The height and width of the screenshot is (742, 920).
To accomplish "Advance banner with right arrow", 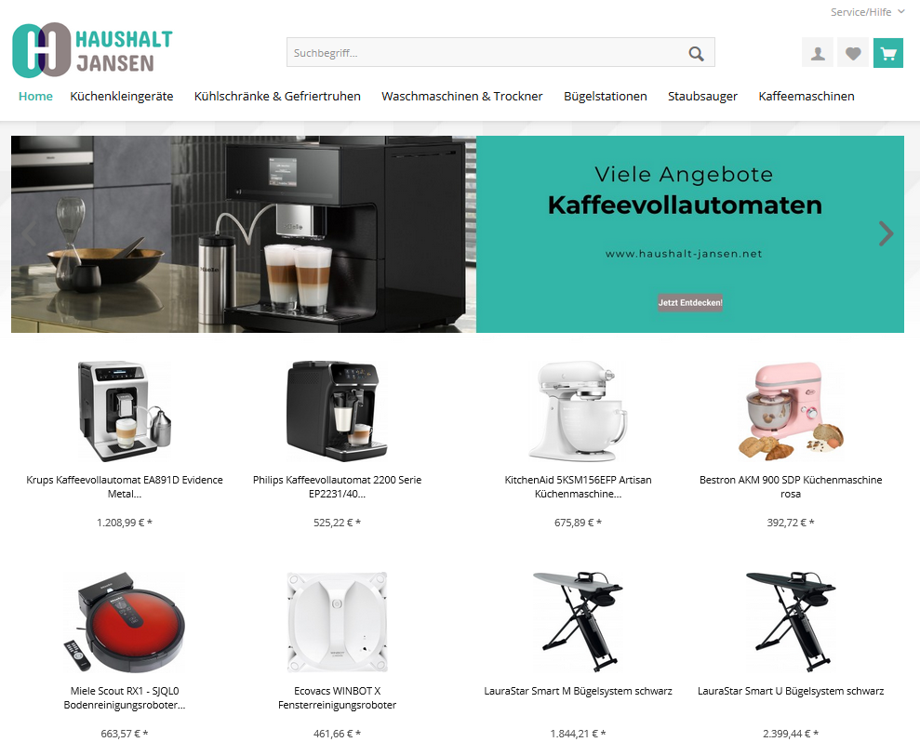I will tap(886, 233).
